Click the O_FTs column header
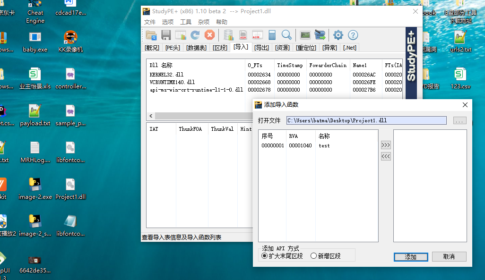The image size is (485, 280). (x=260, y=65)
